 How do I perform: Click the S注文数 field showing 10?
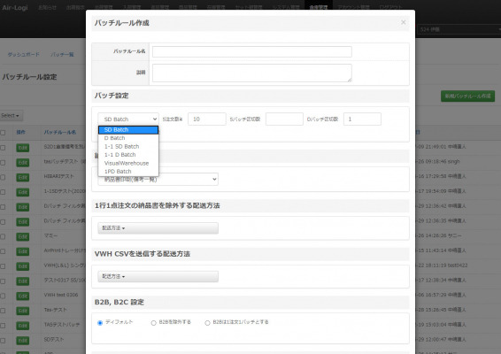(x=207, y=119)
